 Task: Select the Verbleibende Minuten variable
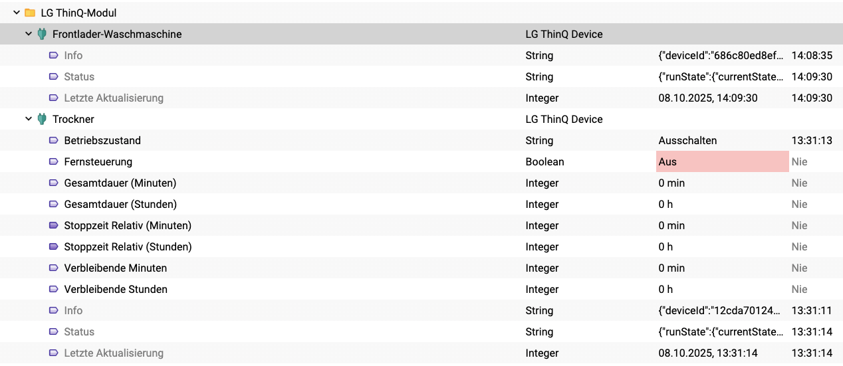pyautogui.click(x=115, y=268)
